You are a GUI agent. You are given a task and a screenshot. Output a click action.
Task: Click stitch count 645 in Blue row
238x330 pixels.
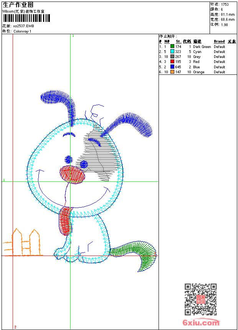coord(178,67)
